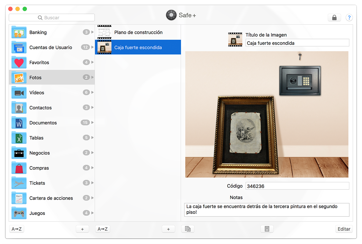Click the Plano de construcción entry title
Screen dimensions: 362x244
[x=138, y=32]
